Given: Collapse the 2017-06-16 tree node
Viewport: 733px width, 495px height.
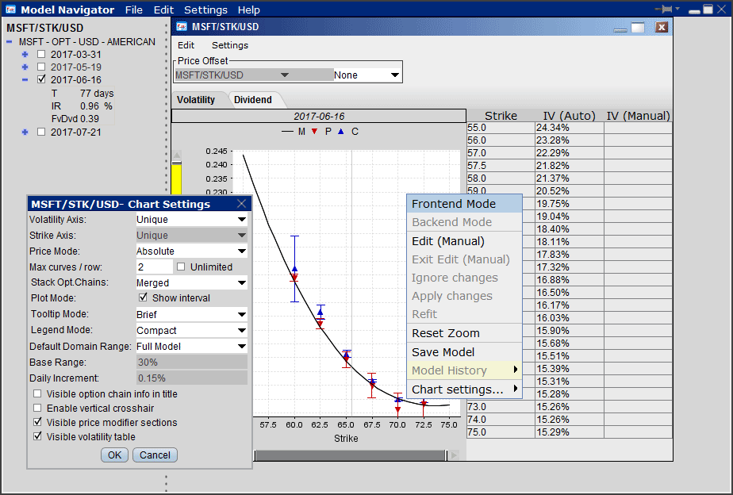Looking at the screenshot, I should coord(25,79).
